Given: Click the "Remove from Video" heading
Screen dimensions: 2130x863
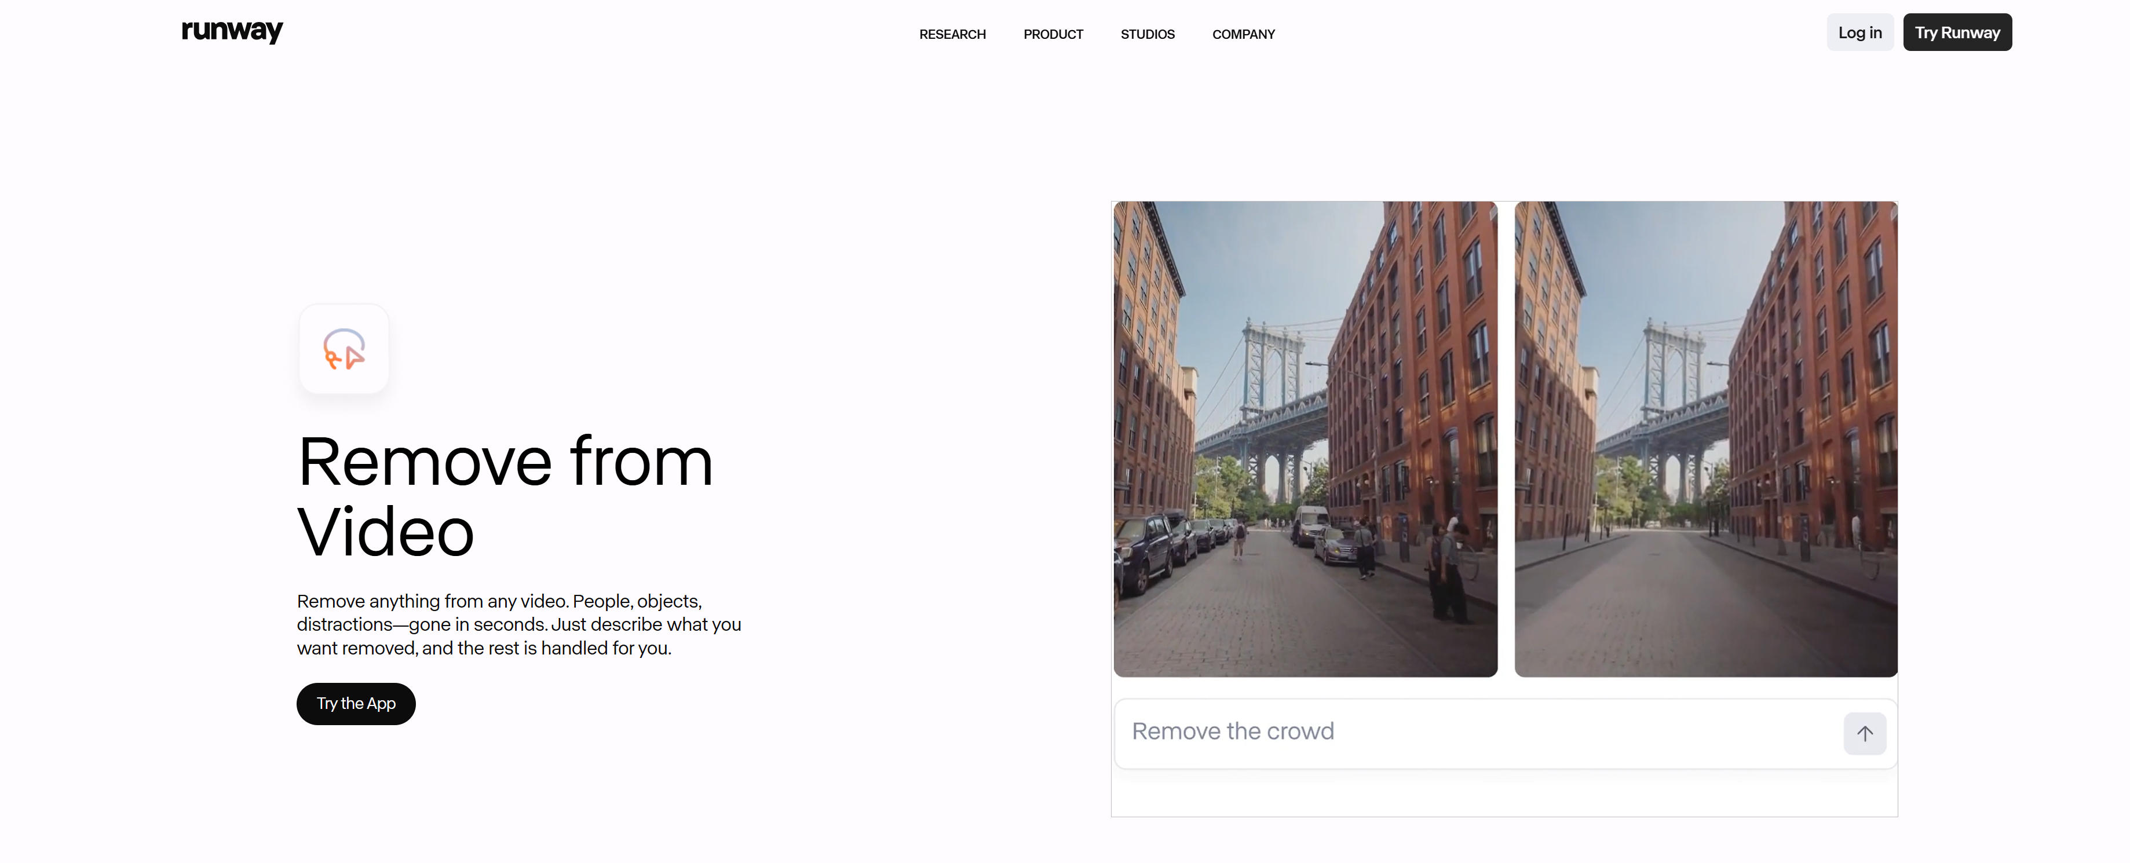Looking at the screenshot, I should click(505, 496).
